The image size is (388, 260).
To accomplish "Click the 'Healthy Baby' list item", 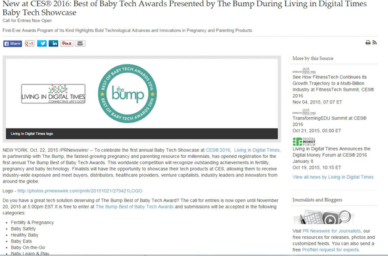I will tap(24, 235).
